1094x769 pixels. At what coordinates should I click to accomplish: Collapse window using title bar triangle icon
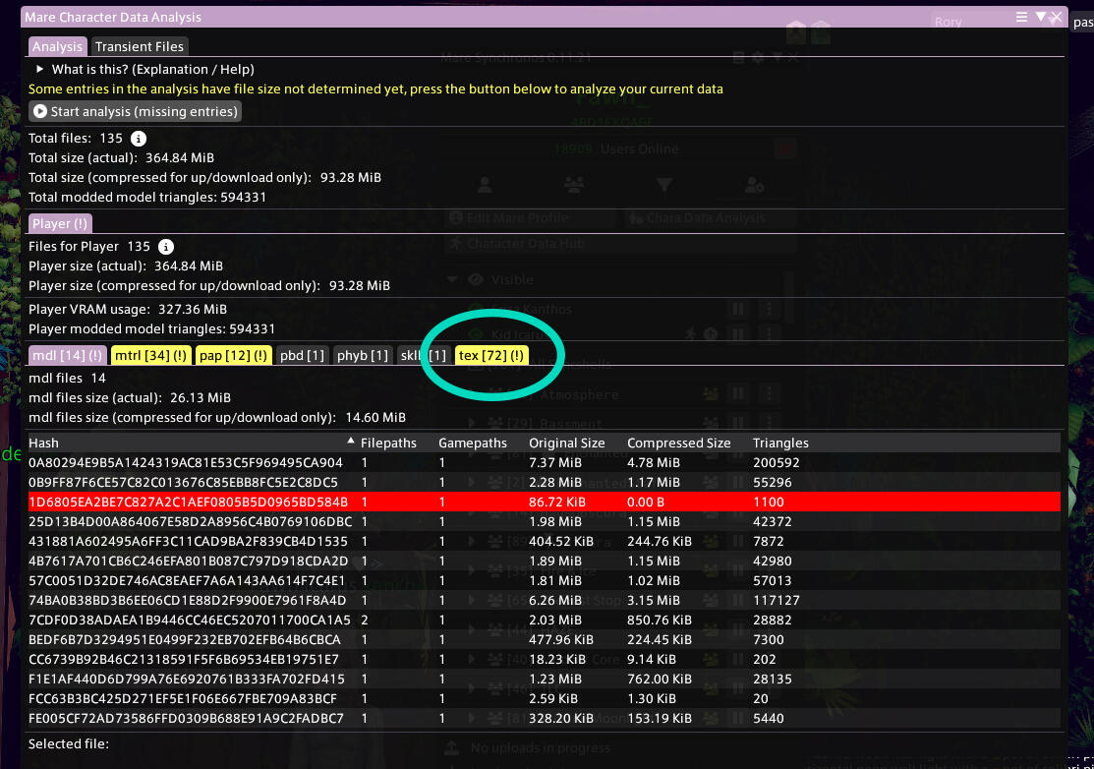[1040, 17]
